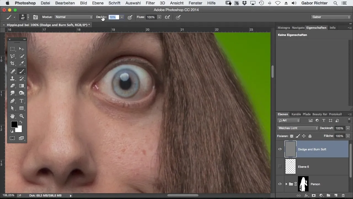
Task: Toggle pressure for opacity
Action: pyautogui.click(x=130, y=17)
